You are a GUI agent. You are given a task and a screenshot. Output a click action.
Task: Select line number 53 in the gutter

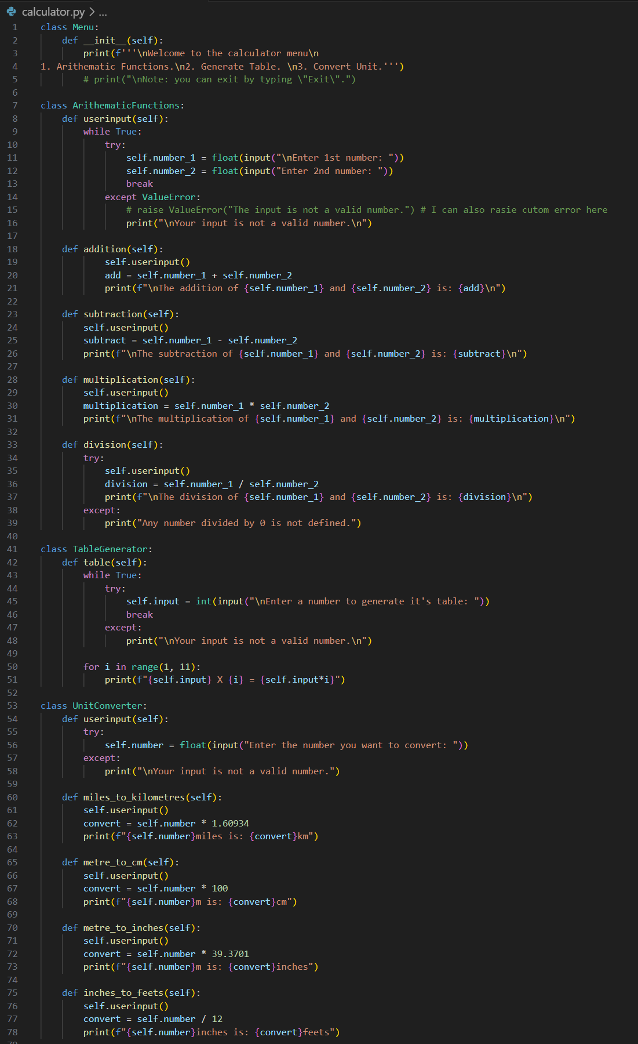13,706
